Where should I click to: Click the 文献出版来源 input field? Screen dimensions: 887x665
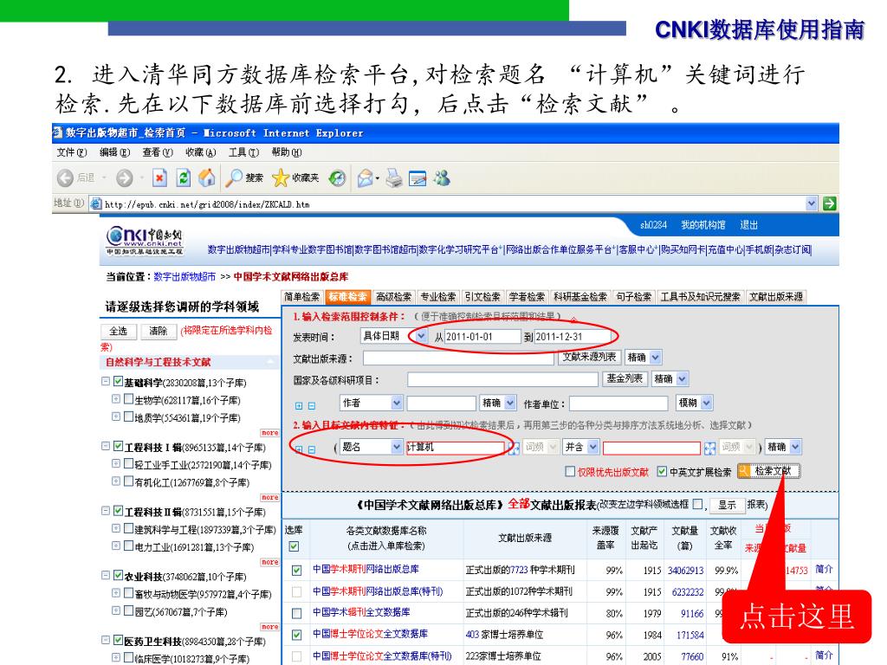[x=459, y=358]
